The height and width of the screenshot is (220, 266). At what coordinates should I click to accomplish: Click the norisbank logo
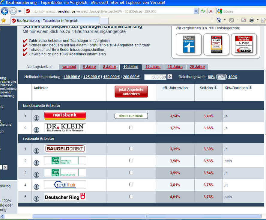(65, 116)
